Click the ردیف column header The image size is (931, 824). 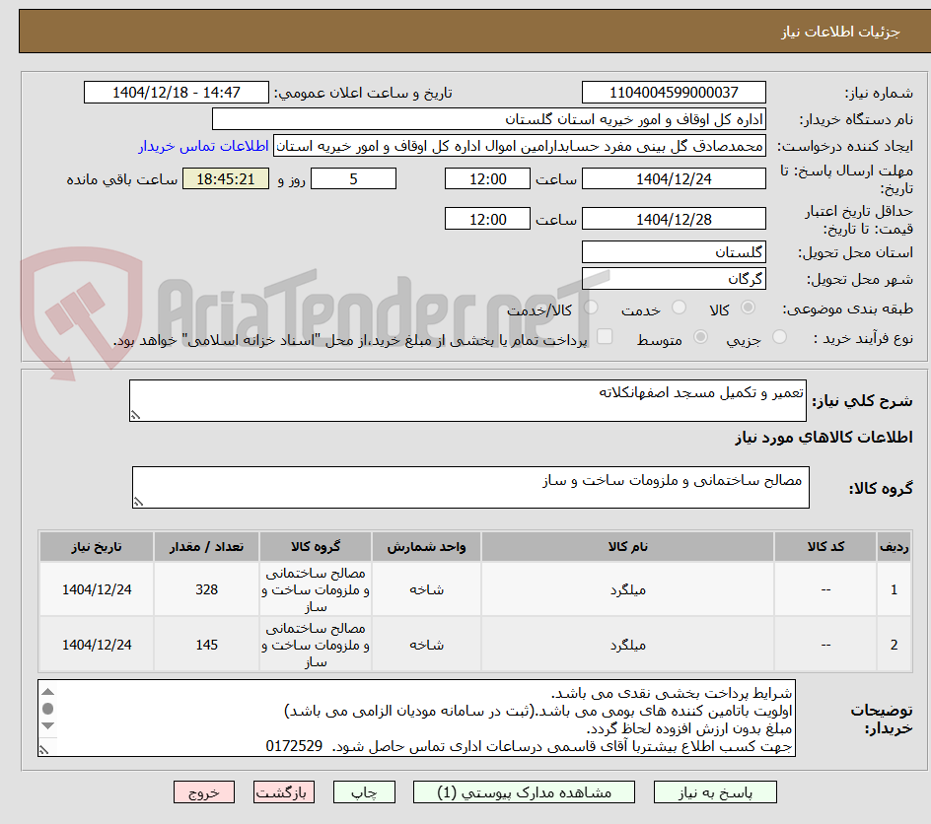pyautogui.click(x=895, y=546)
